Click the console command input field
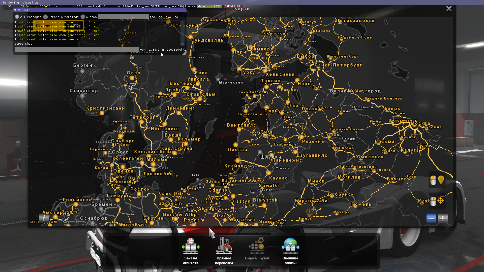This screenshot has height=272, width=484. pos(77,50)
